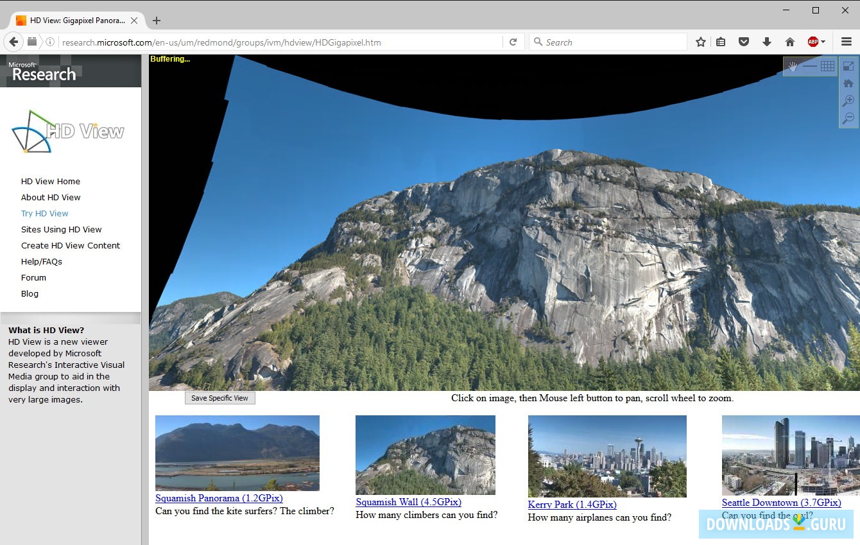Open the Seattle Downtown (3.7GPix) link

(x=782, y=503)
